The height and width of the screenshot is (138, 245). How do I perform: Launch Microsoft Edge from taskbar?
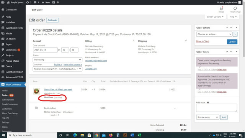click(75, 135)
